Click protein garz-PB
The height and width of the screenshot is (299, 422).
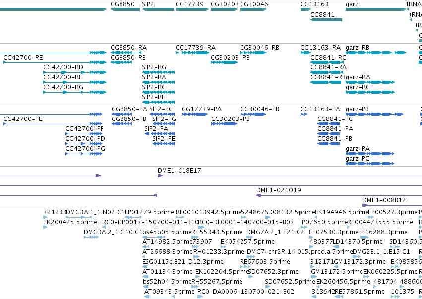tap(374, 114)
